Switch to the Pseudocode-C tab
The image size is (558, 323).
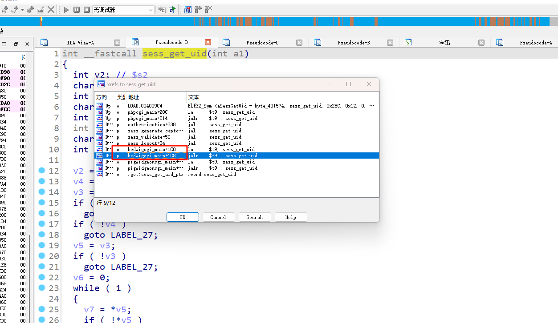coord(262,43)
